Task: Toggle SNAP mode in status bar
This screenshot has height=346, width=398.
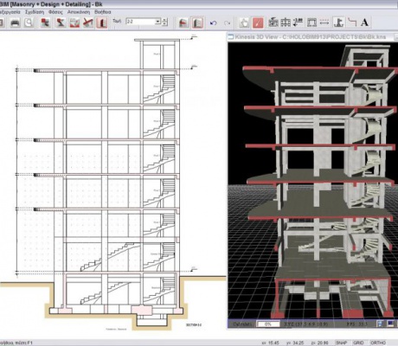Action: 341,343
